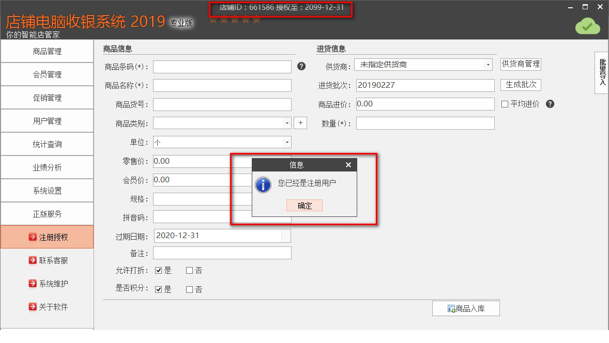
Task: Toggle 是否积分 是 checkbox
Action: [159, 289]
